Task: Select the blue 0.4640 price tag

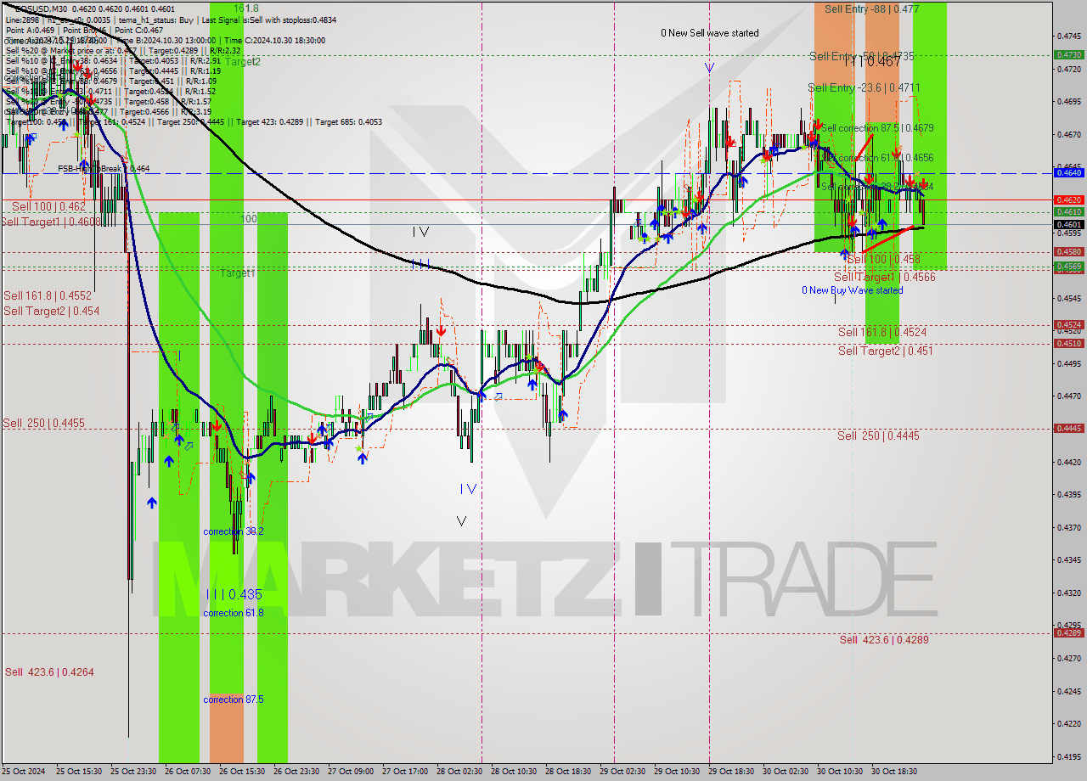Action: 1067,172
